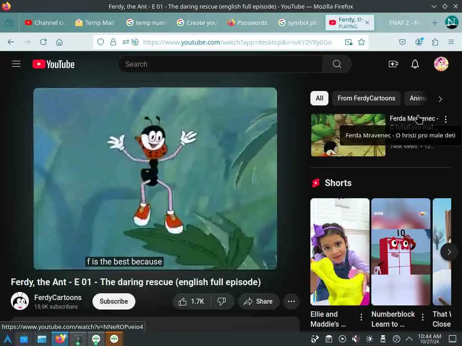Image resolution: width=462 pixels, height=346 pixels.
Task: Open Firefox extensions puzzle icon
Action: tap(435, 42)
